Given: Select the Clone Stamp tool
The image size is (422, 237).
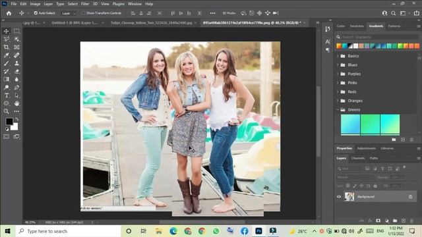Looking at the screenshot, I should [x=16, y=63].
